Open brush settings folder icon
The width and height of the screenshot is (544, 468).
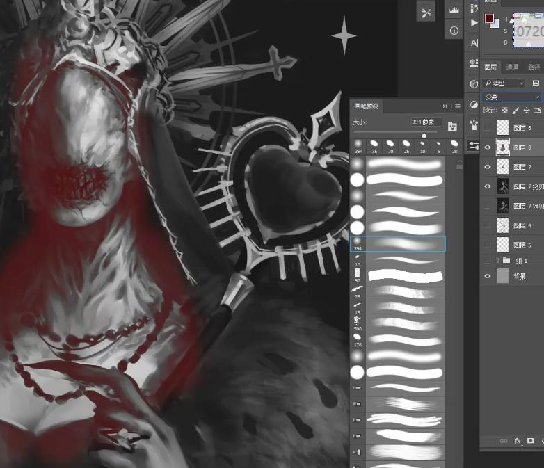[453, 126]
